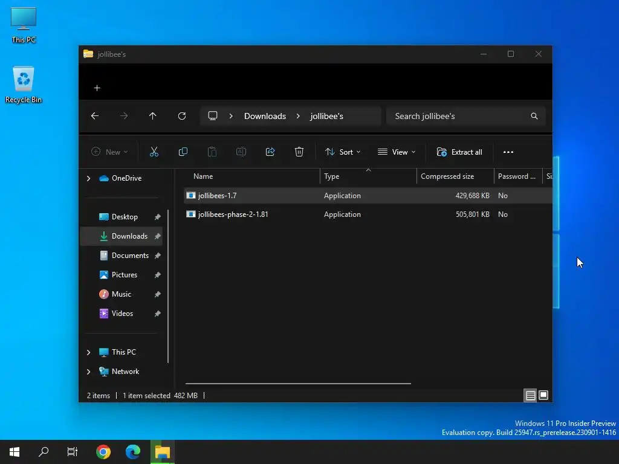Viewport: 619px width, 464px height.
Task: Select the jollibees-1.7 file
Action: [368, 195]
